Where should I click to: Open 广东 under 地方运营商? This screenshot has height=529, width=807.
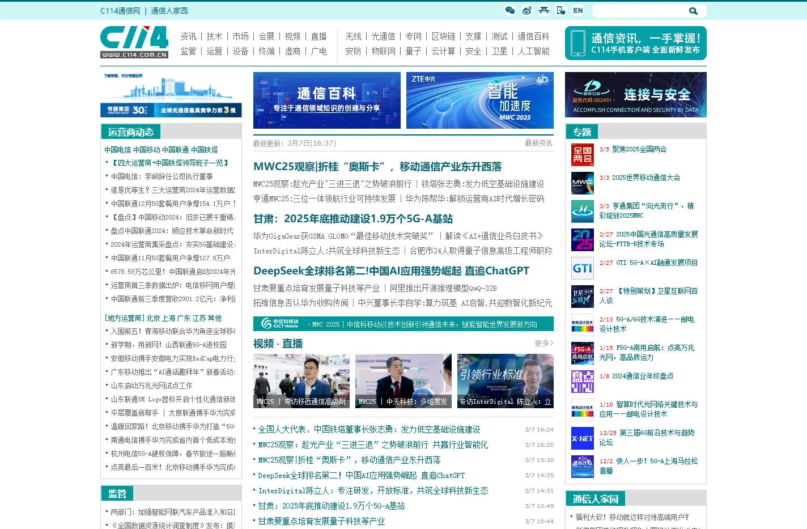[x=185, y=318]
